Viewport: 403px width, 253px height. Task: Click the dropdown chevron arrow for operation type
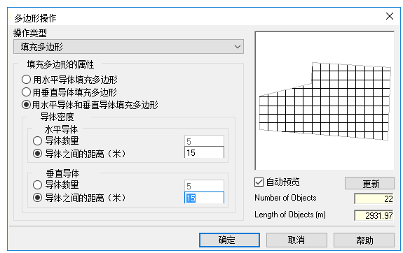pyautogui.click(x=237, y=47)
